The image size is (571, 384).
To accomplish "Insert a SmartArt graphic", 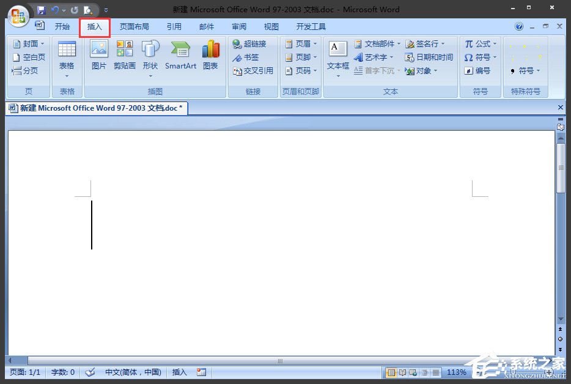I will point(180,56).
